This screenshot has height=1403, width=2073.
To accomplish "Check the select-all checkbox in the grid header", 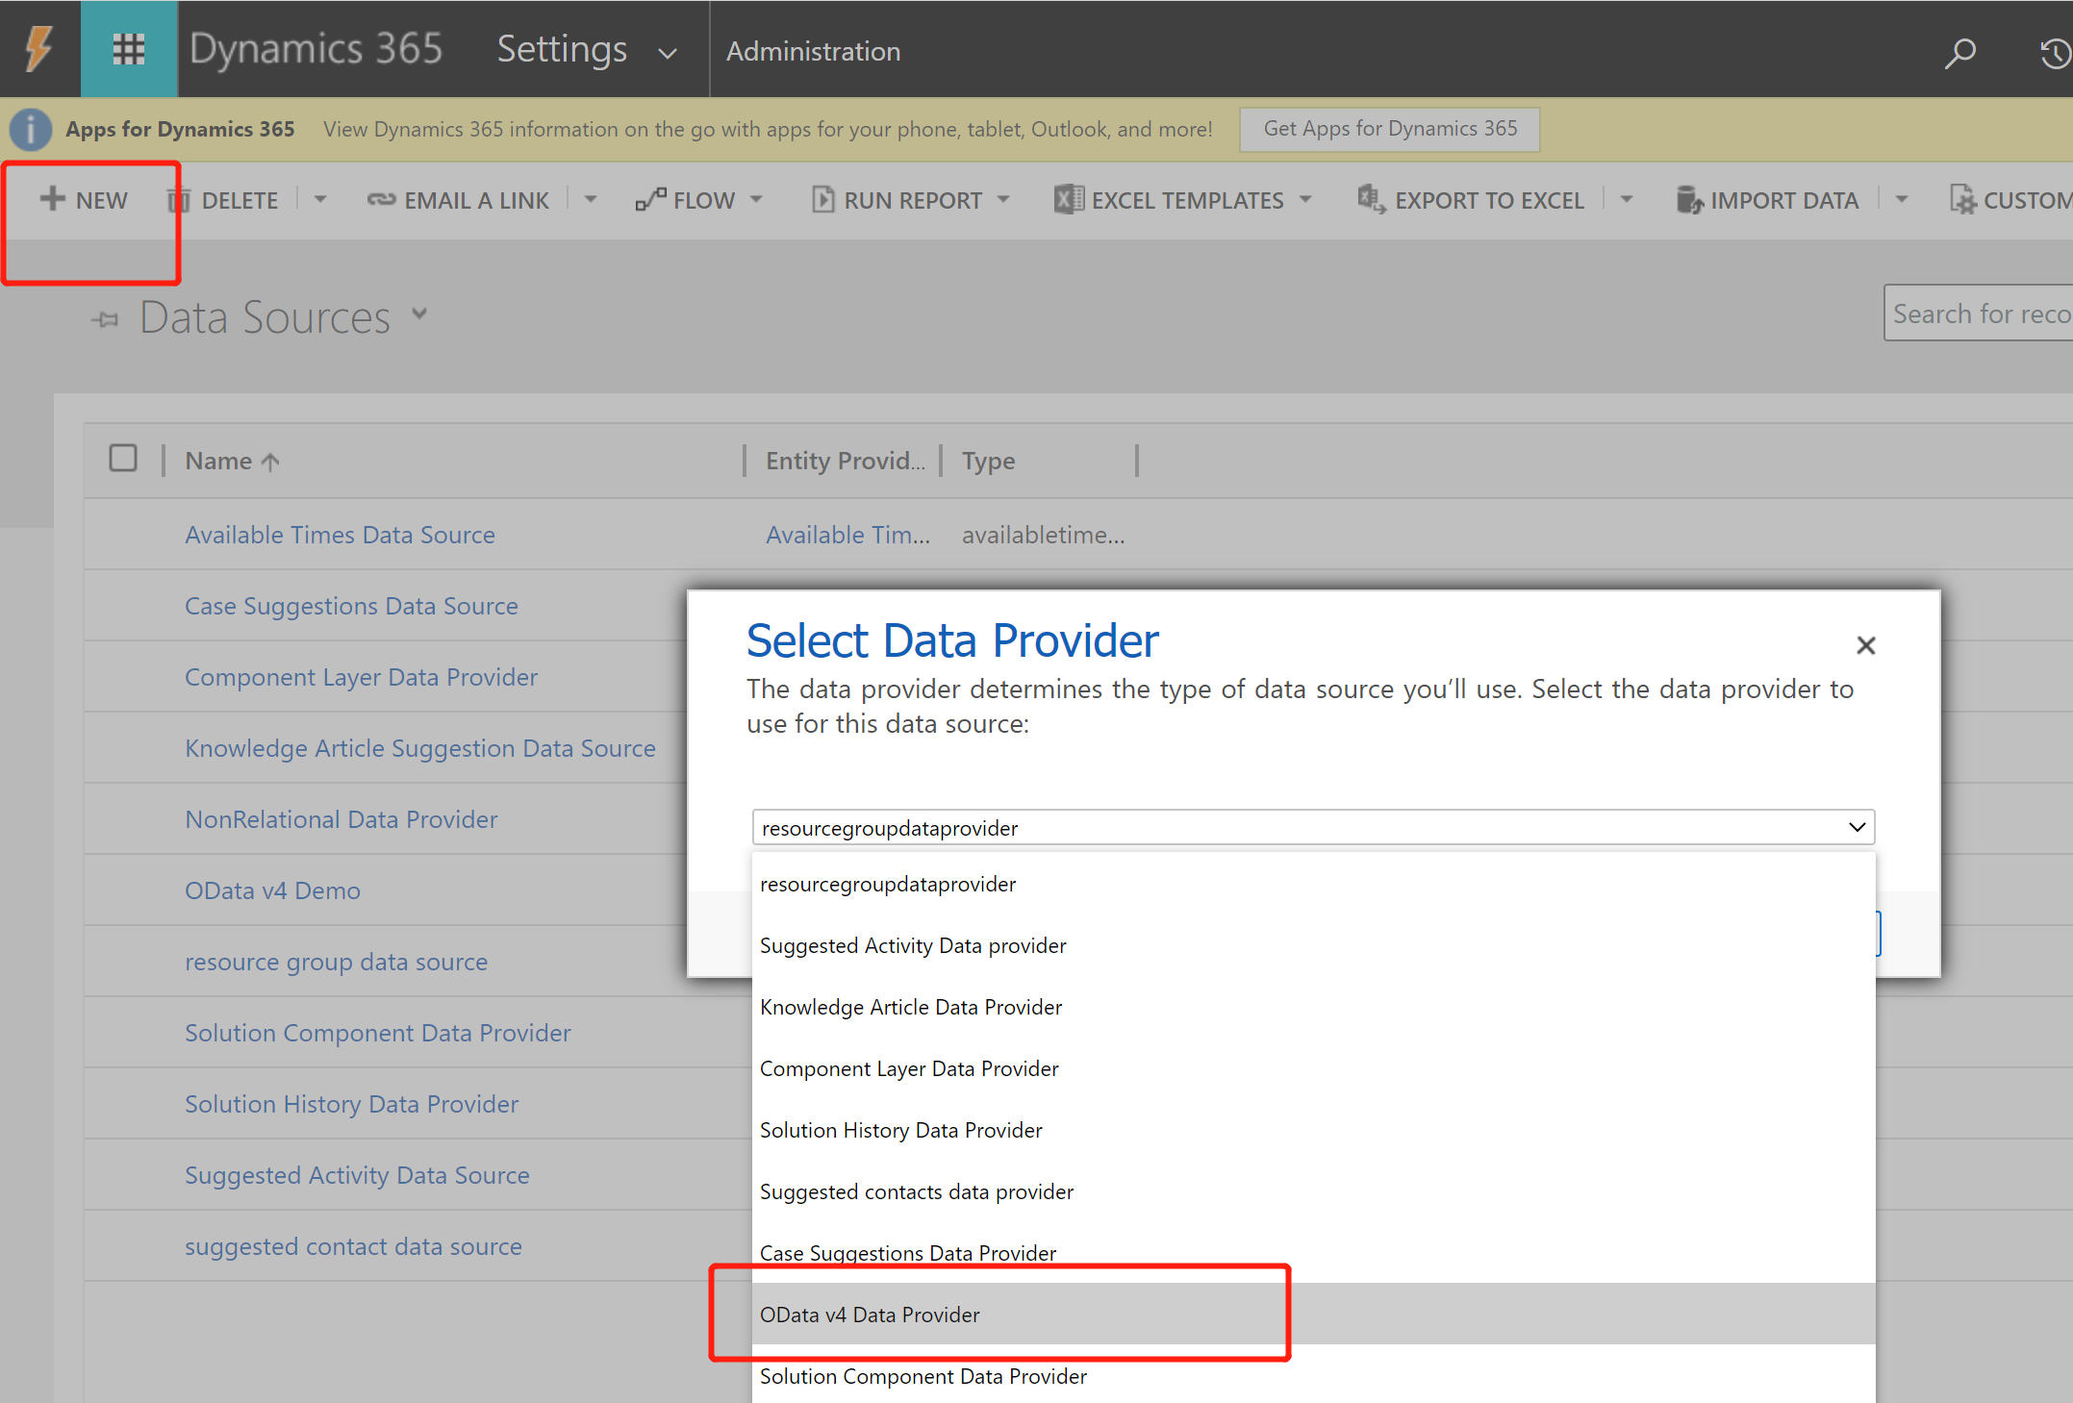I will click(123, 459).
